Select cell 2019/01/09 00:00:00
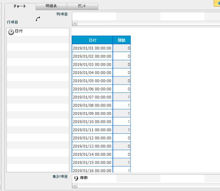220x191 pixels. pos(92,113)
